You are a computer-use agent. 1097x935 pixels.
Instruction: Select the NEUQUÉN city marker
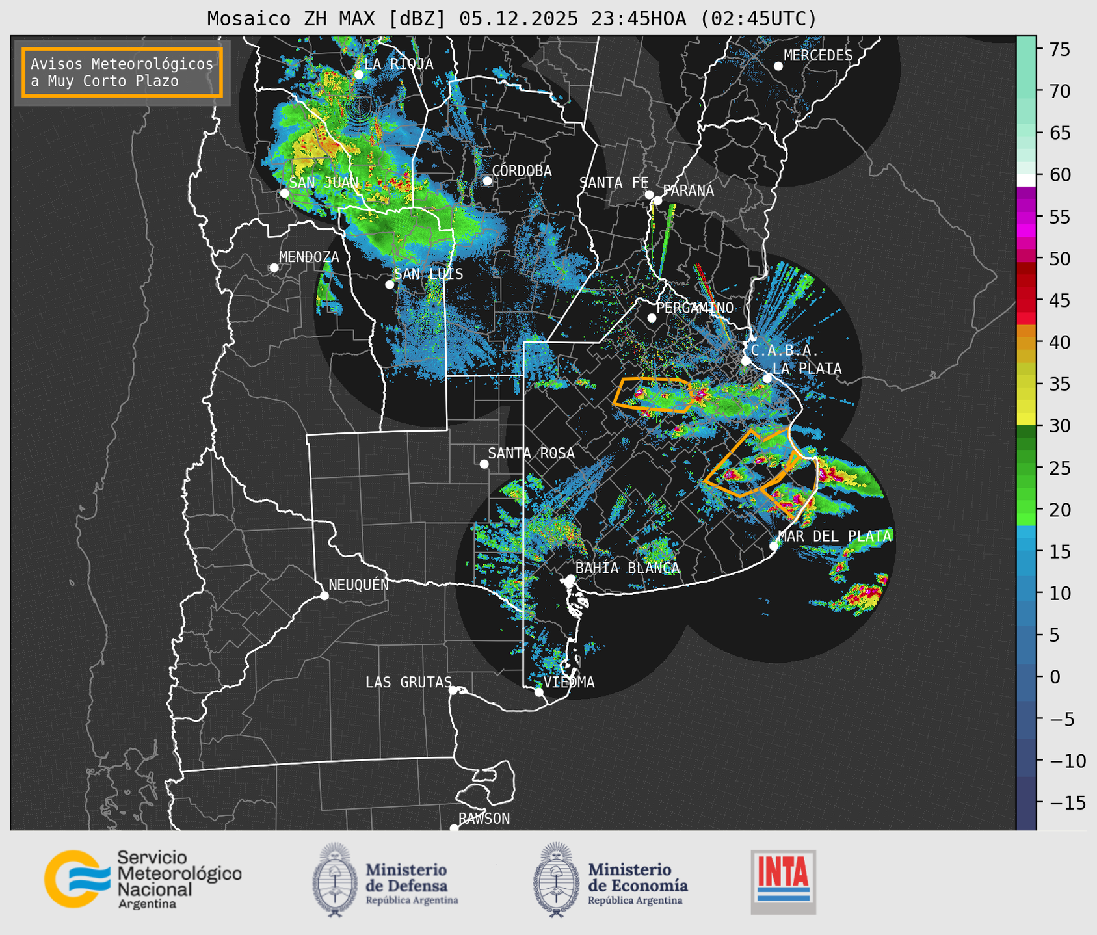(324, 596)
